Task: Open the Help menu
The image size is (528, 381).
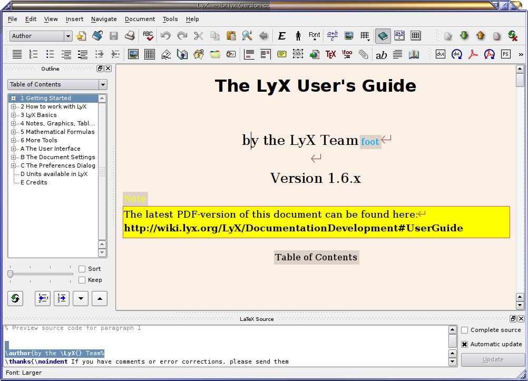Action: (192, 19)
